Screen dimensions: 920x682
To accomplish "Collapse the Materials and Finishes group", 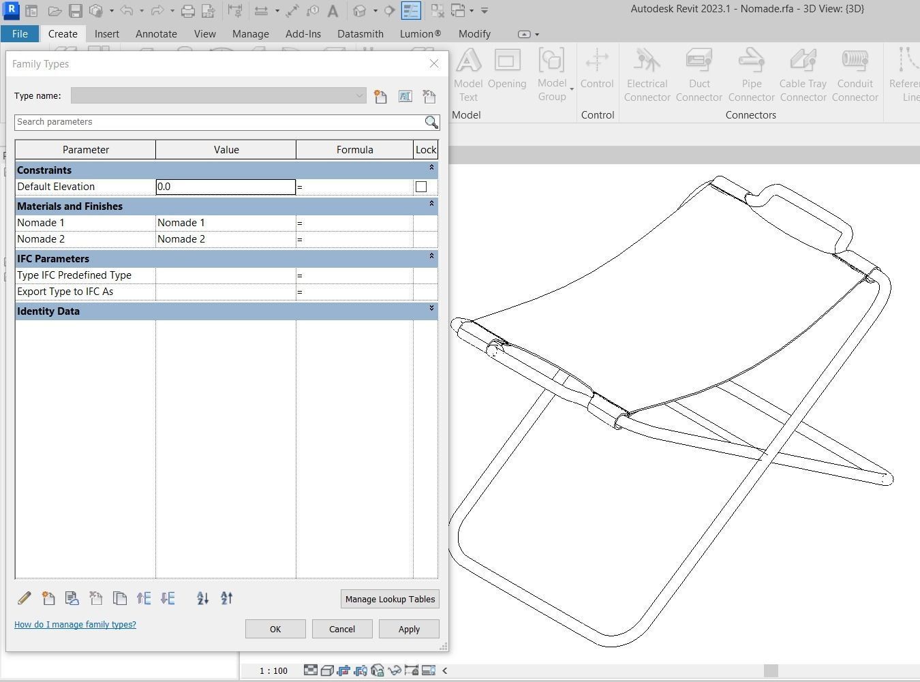I will [x=431, y=204].
